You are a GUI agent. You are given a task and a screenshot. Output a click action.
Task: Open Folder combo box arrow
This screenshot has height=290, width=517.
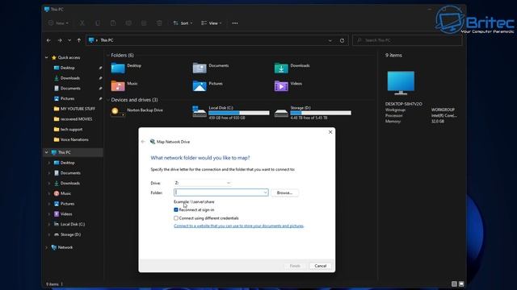tap(265, 193)
